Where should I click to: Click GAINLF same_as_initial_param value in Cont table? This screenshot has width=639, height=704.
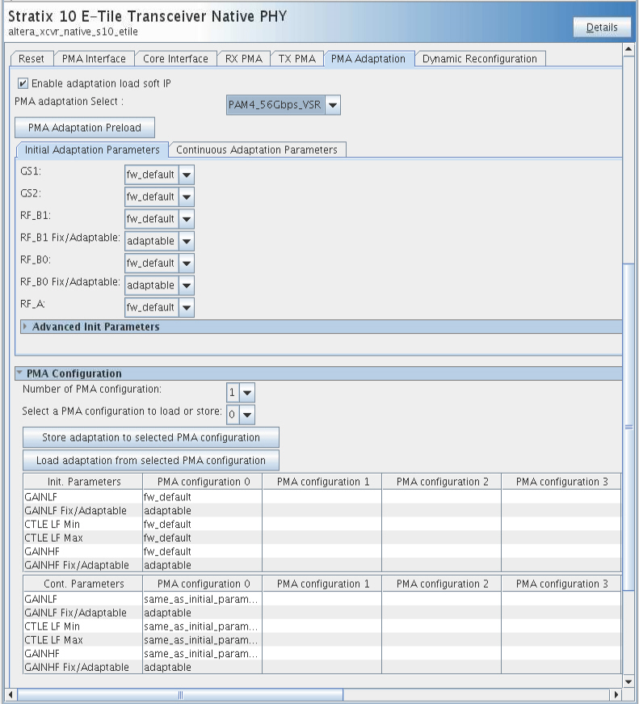point(201,599)
